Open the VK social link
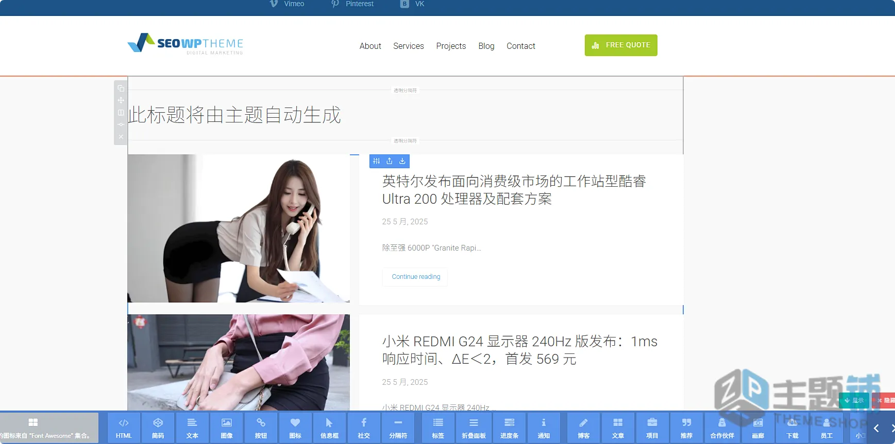Viewport: 895px width, 444px height. (x=413, y=4)
